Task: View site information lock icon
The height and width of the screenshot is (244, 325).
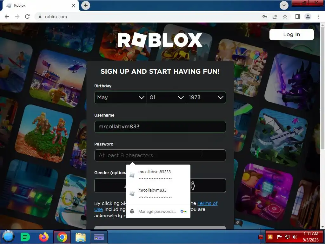Action: click(x=40, y=17)
